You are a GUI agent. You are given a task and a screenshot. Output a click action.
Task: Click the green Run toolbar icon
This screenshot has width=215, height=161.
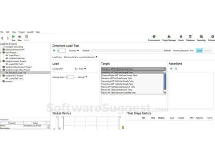[x=13, y=36]
